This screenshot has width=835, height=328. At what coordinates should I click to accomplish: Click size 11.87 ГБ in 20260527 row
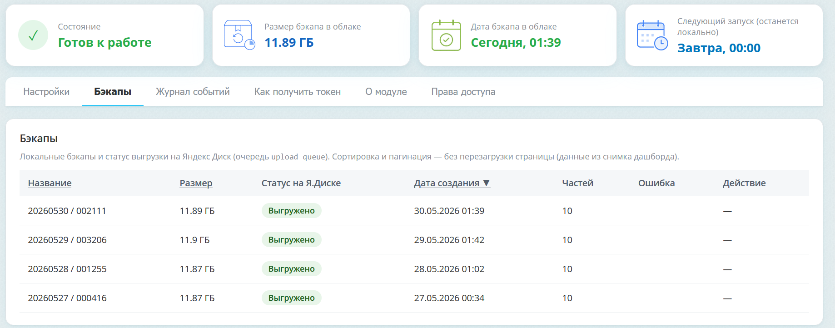pos(197,298)
